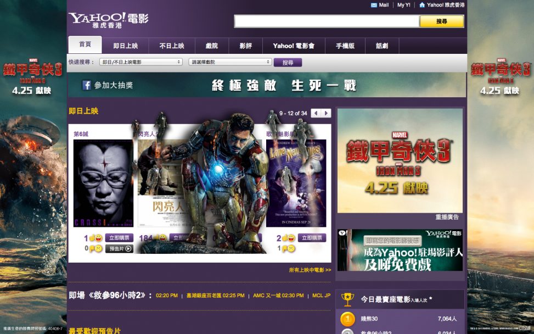Select AMC 又一城 02:30 PM showtime
534x334 pixels.
coord(278,296)
